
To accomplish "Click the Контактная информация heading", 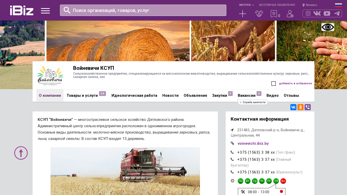I will [260, 119].
